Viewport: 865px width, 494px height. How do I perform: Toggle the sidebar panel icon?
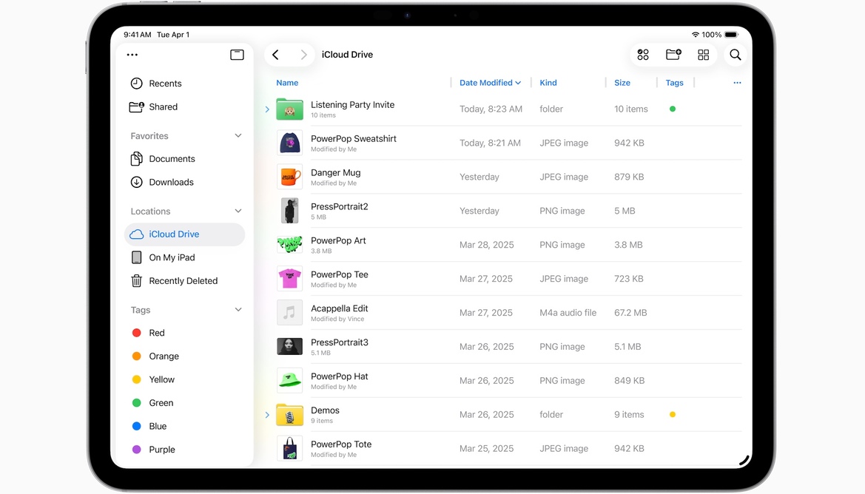pos(238,55)
